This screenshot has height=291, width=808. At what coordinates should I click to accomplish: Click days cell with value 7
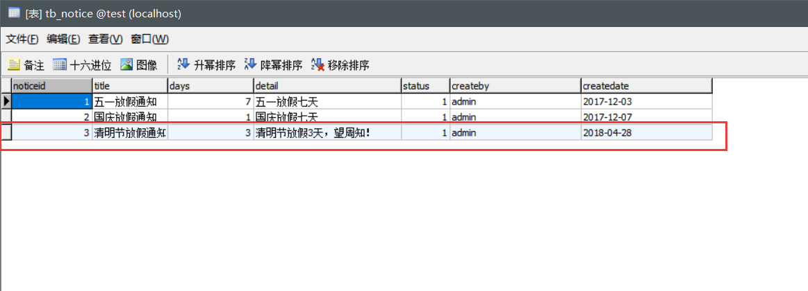click(211, 101)
